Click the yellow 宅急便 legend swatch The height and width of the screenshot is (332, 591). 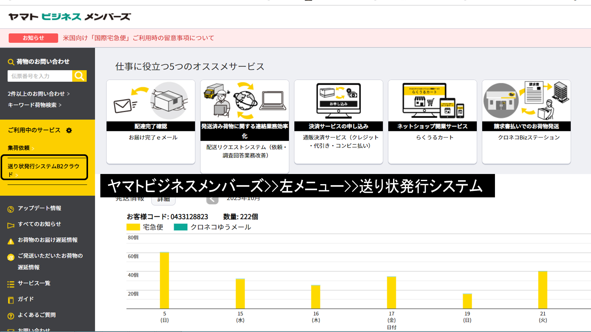(x=133, y=227)
